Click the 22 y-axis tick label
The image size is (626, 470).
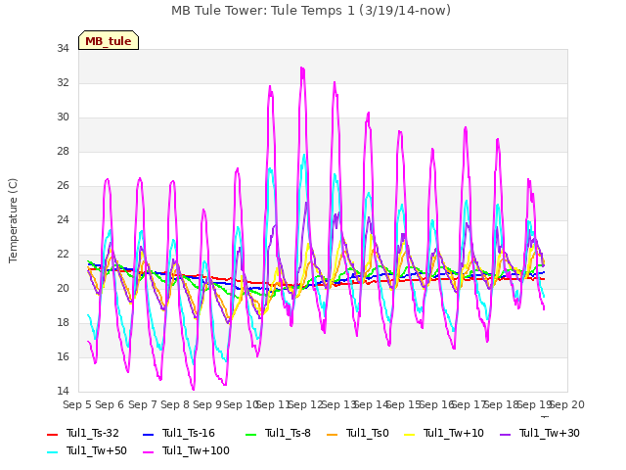coord(63,255)
